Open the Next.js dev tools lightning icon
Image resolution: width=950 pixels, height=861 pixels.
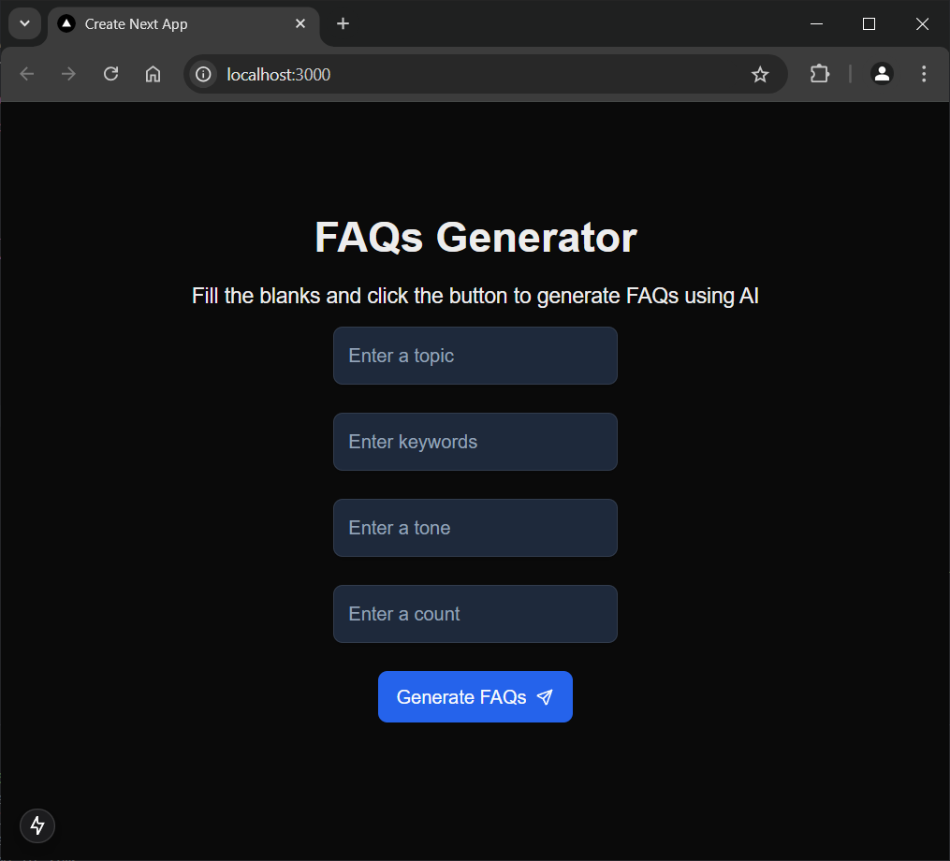click(37, 825)
